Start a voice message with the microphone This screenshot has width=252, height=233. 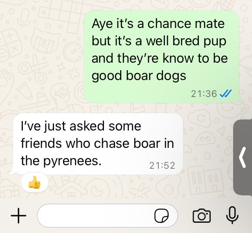232,215
